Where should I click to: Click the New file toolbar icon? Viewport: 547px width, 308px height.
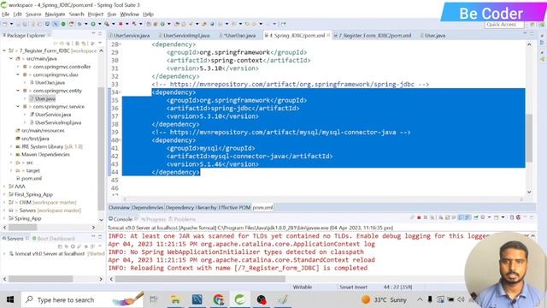[x=4, y=24]
